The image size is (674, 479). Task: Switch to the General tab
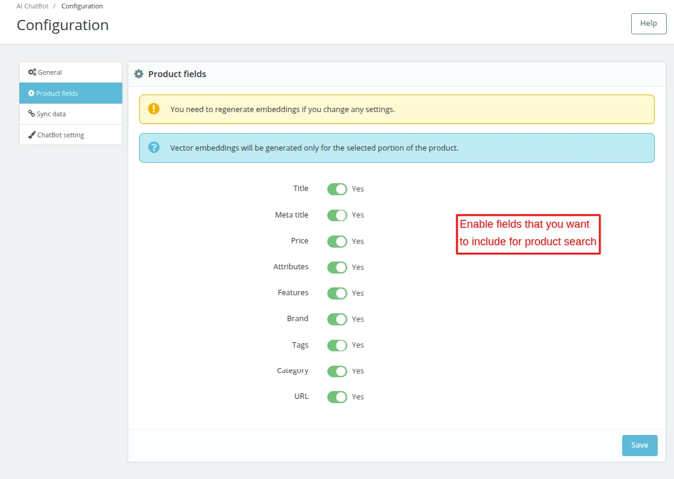(x=50, y=72)
